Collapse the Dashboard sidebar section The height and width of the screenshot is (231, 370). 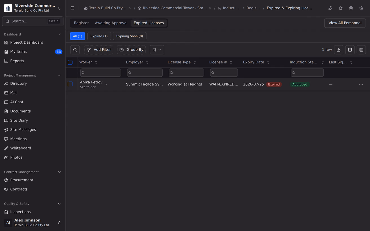click(59, 34)
